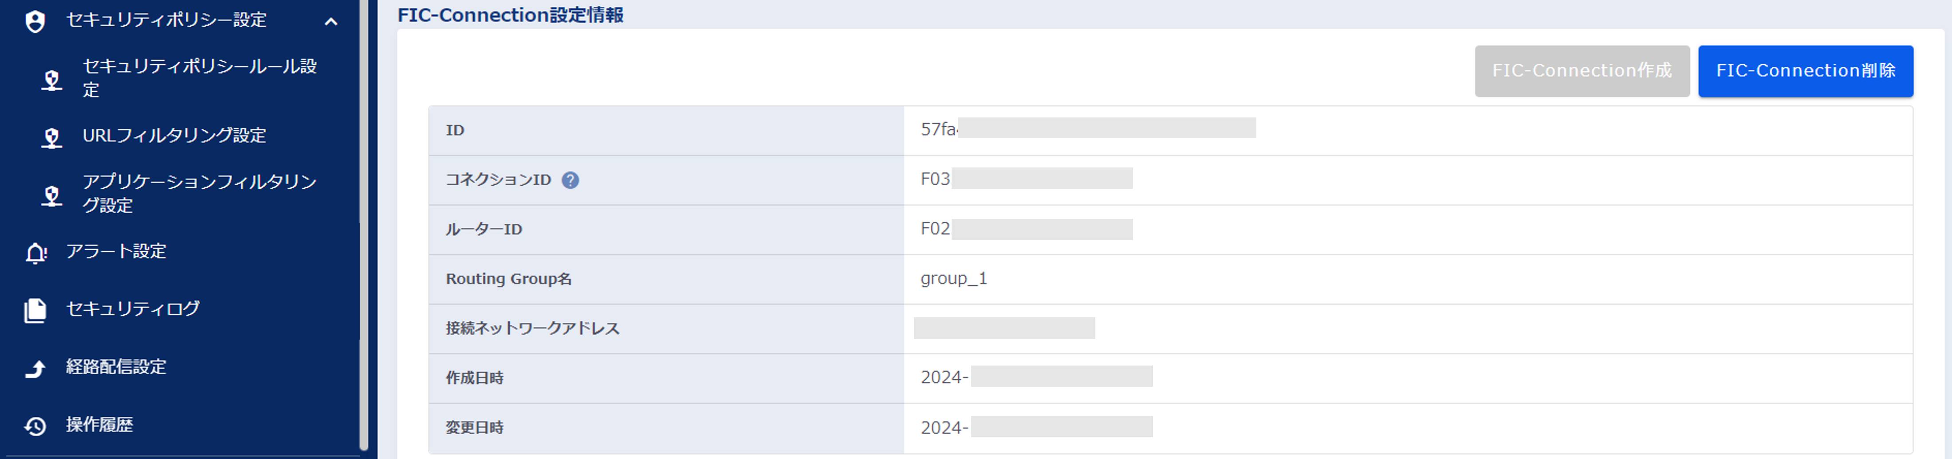
Task: Select the group_1 Routing Group value
Action: (x=953, y=278)
